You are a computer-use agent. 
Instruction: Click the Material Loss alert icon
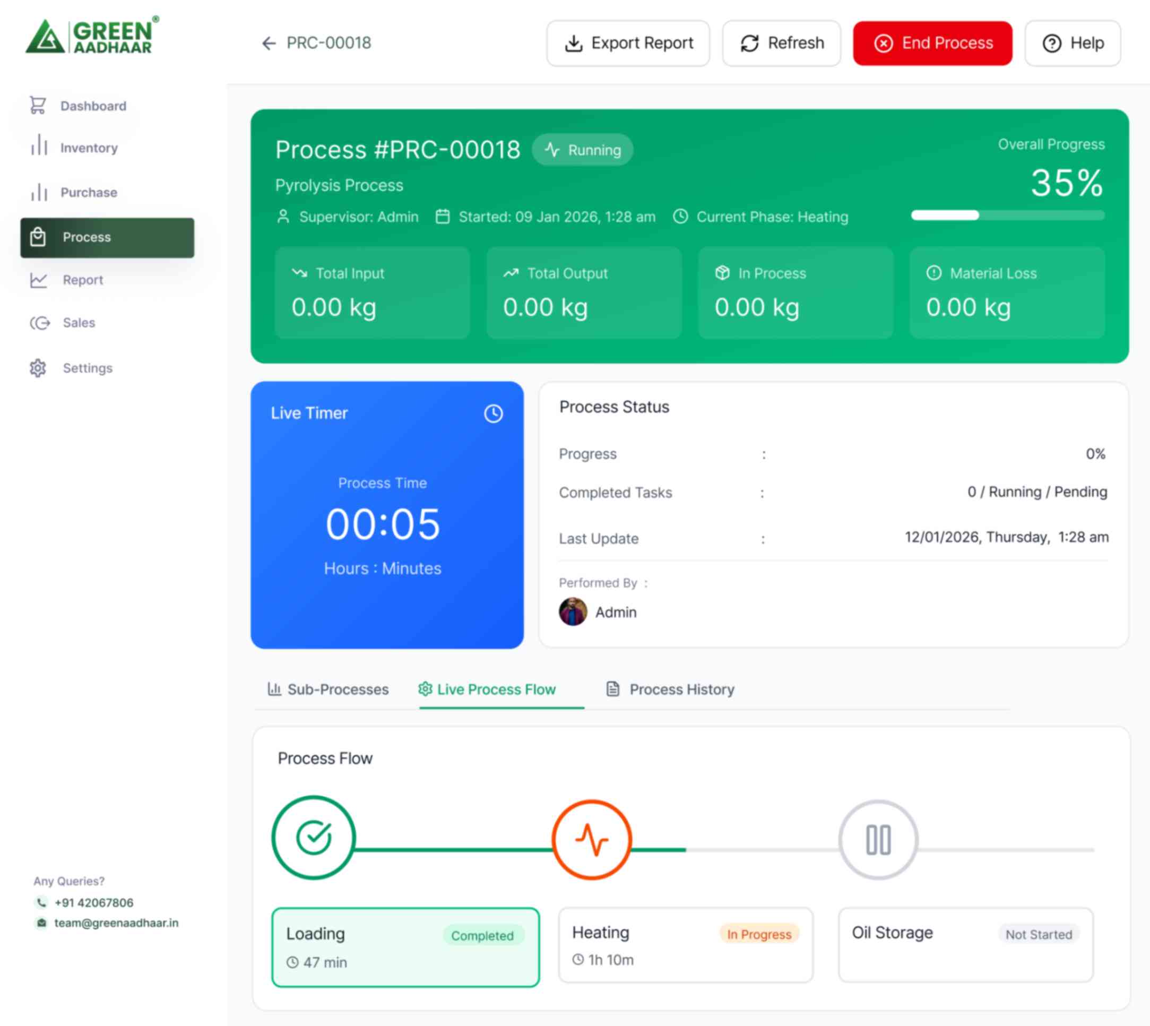pyautogui.click(x=933, y=273)
